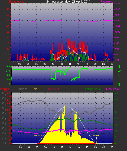127x151 pixels.
Task: Click the 'W' compass direction label
Action: coord(119,71)
